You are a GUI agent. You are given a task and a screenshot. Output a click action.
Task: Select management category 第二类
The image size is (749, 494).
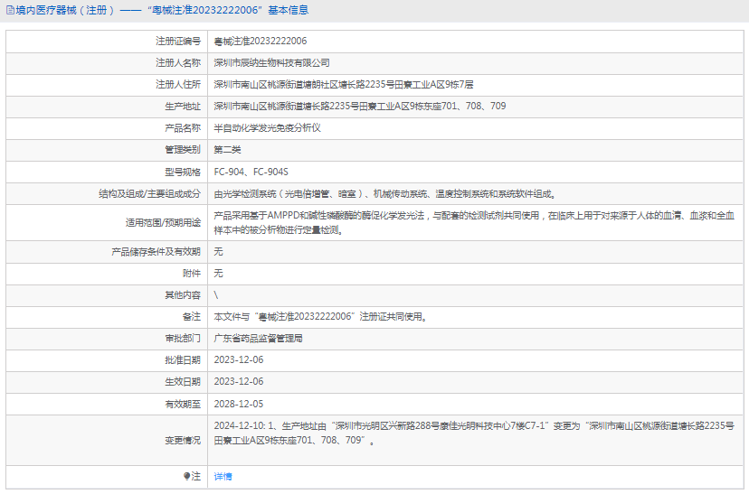point(227,150)
